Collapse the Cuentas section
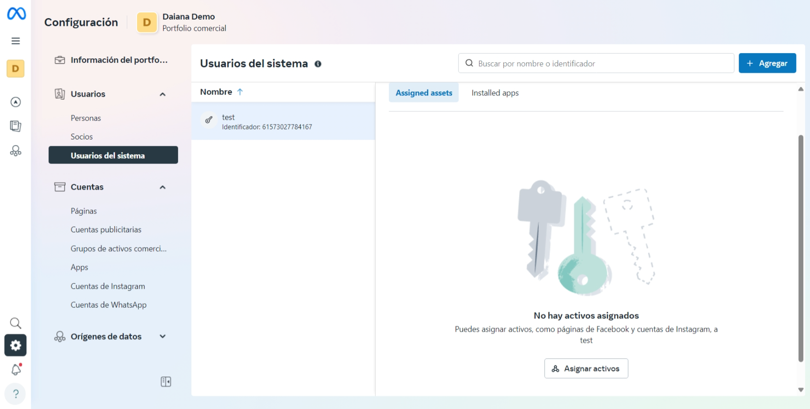The width and height of the screenshot is (810, 409). point(163,187)
